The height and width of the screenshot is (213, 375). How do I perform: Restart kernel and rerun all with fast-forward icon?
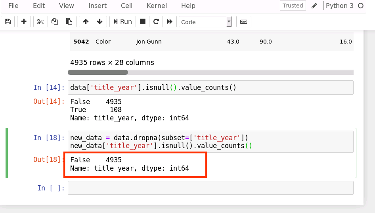pyautogui.click(x=169, y=22)
